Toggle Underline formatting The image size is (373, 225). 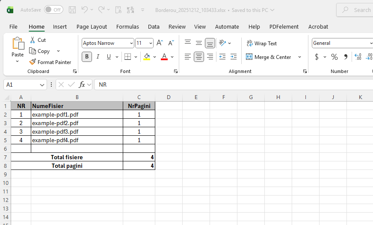coord(109,57)
